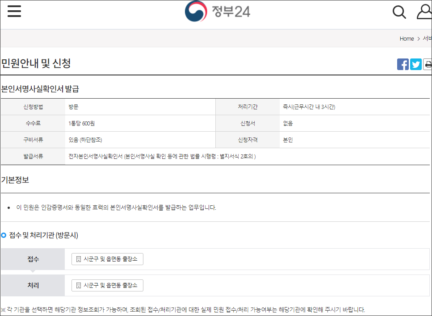This screenshot has height=316, width=432.
Task: Select the 기본정보 section heading
Action: coord(15,180)
